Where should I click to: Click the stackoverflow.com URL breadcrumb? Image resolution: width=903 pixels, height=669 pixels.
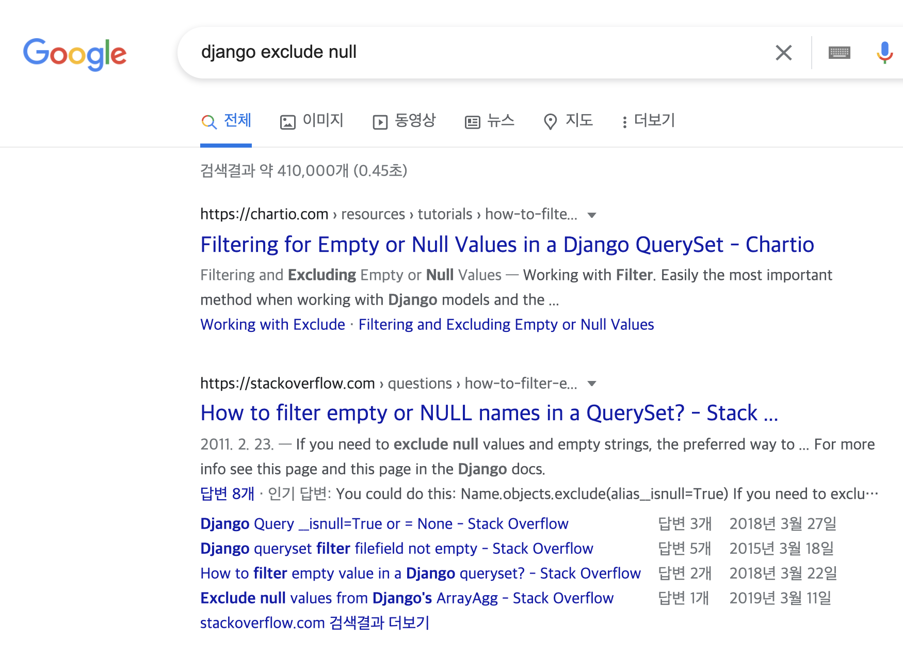click(389, 383)
